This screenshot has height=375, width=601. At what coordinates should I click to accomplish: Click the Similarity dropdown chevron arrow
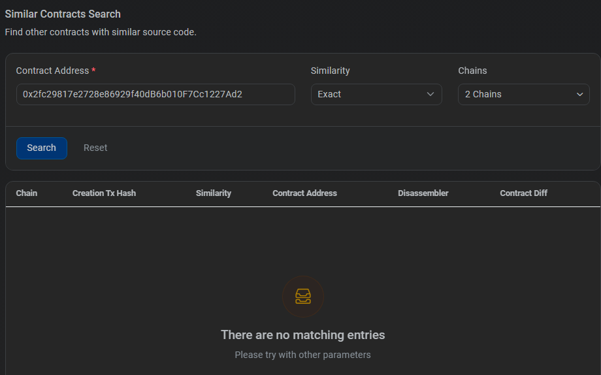click(430, 94)
